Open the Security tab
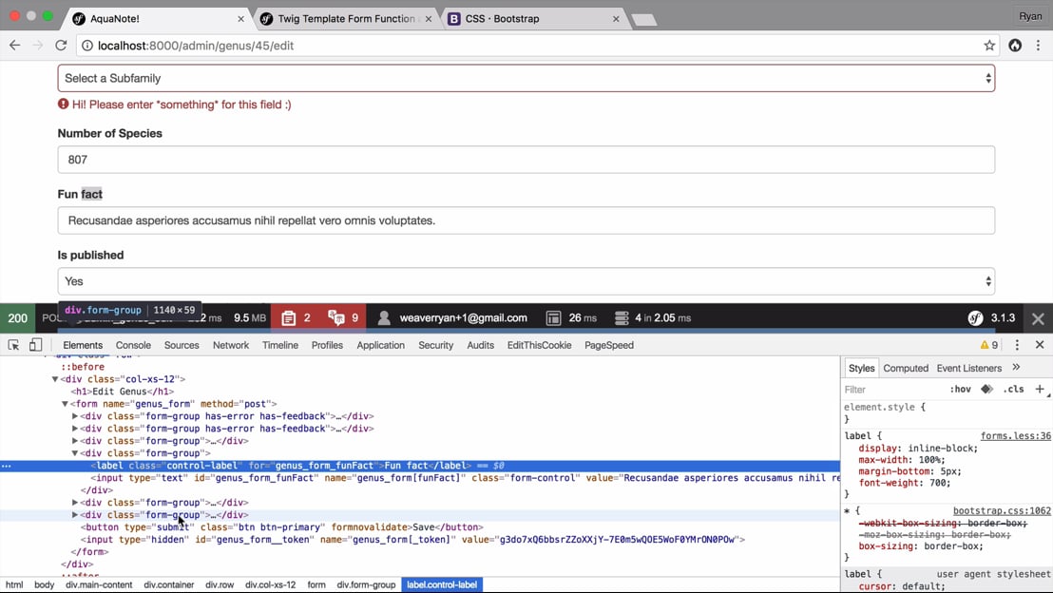The width and height of the screenshot is (1053, 593). [x=436, y=345]
